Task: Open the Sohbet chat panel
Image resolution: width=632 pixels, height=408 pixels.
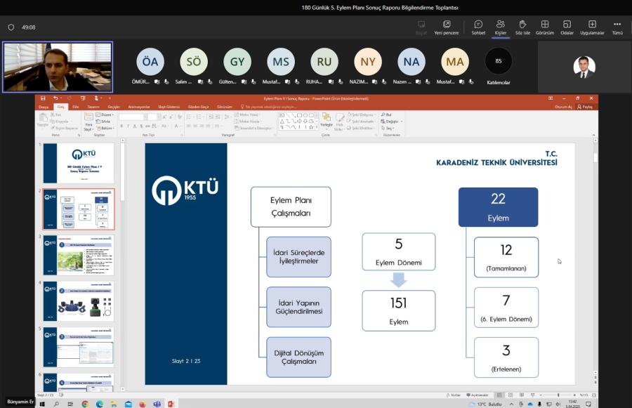Action: [478, 27]
